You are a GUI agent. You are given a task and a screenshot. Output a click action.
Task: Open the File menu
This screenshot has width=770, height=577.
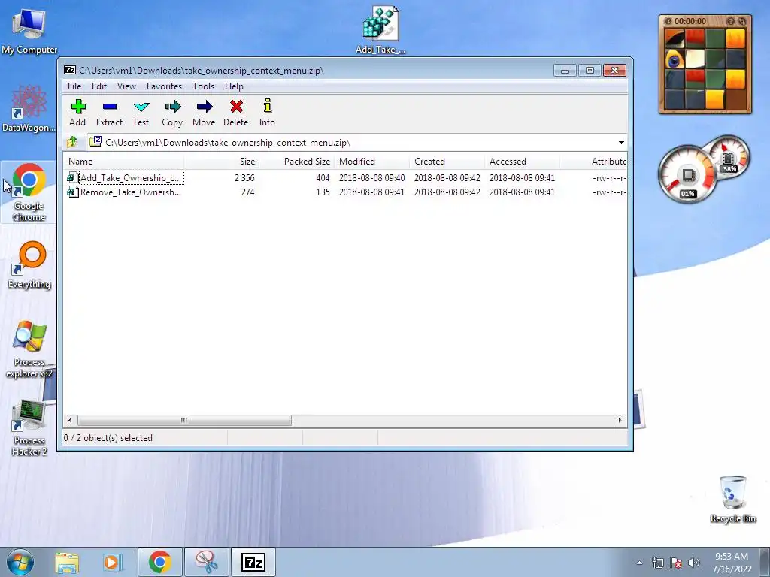[74, 86]
